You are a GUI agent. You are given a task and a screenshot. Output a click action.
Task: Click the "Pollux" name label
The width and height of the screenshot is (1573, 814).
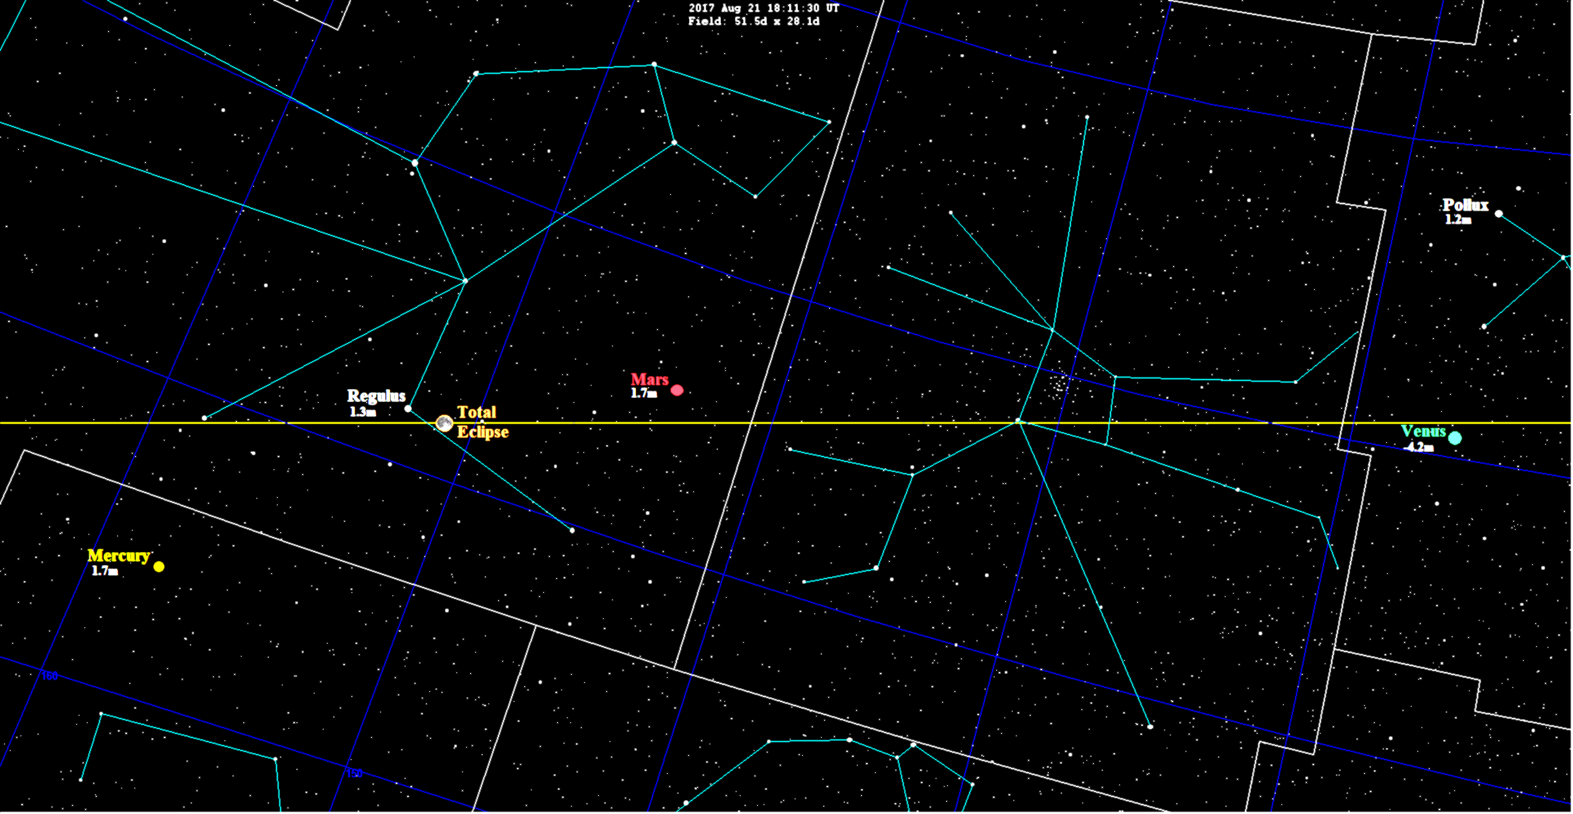pyautogui.click(x=1465, y=205)
